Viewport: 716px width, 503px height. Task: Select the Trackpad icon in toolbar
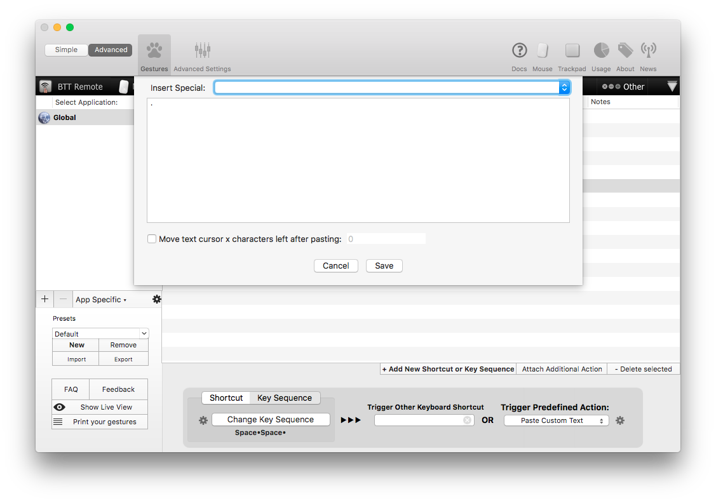(572, 50)
